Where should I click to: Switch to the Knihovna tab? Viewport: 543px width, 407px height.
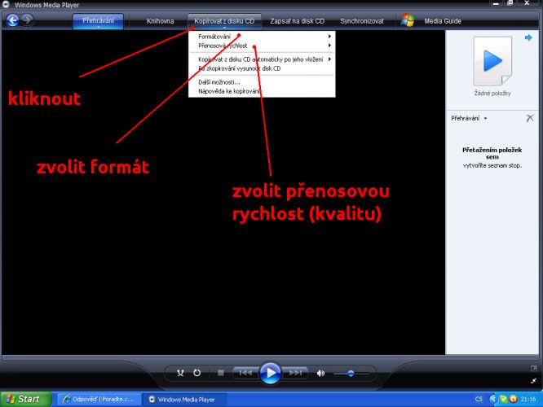(160, 21)
